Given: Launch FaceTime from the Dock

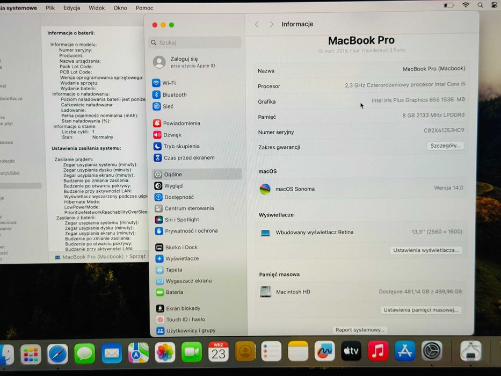Looking at the screenshot, I should click(x=192, y=352).
